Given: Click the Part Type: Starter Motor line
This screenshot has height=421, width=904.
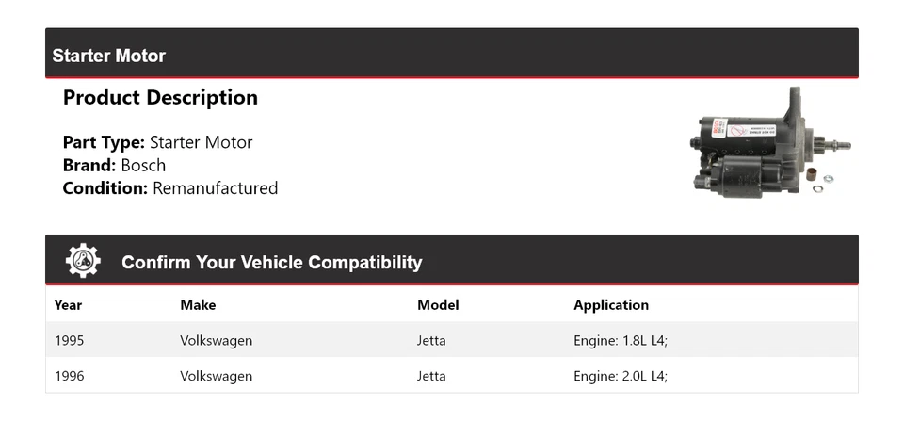Looking at the screenshot, I should tap(157, 143).
